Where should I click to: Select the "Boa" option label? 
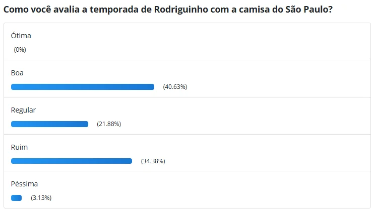click(x=17, y=73)
